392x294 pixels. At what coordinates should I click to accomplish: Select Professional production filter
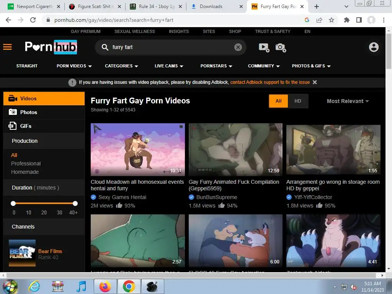[26, 163]
